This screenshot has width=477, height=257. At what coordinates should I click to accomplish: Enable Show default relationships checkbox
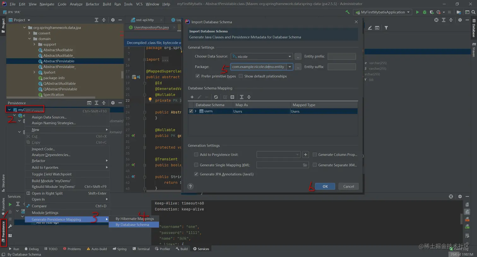[241, 76]
